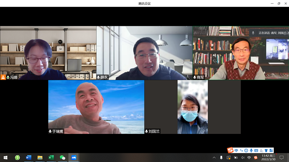Viewport: 289px width, 162px height.
Task: Launch Excel from the taskbar
Action: pyautogui.click(x=51, y=158)
